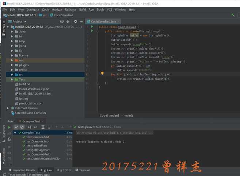
Task: Click the Build project hammer icon
Action: point(233,15)
